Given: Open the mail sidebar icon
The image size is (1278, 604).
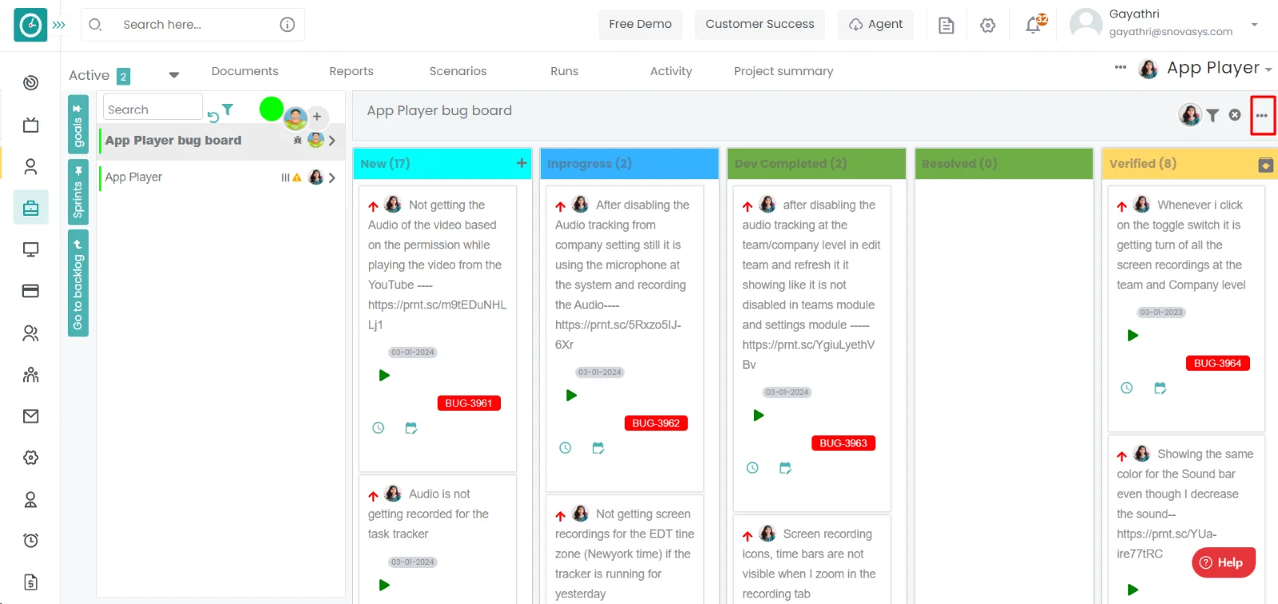Looking at the screenshot, I should click(30, 416).
